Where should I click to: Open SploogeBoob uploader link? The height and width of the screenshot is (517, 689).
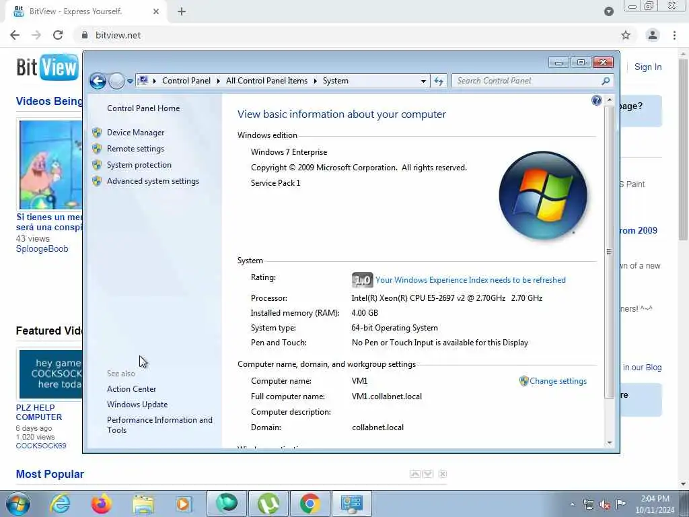tap(42, 249)
